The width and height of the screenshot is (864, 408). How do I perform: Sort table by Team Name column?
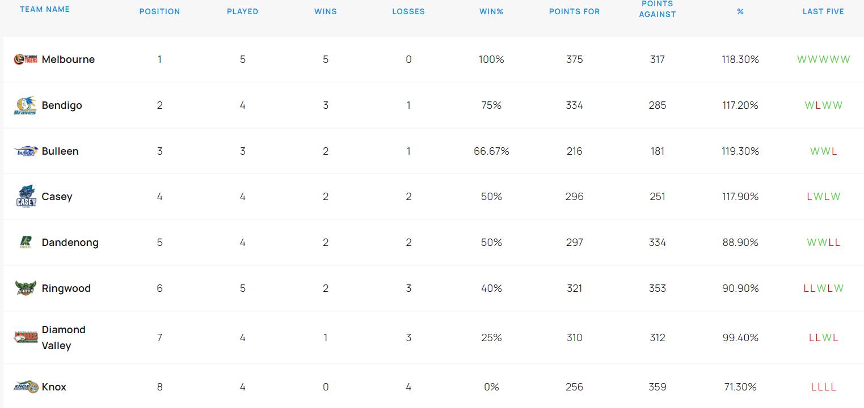pyautogui.click(x=45, y=9)
